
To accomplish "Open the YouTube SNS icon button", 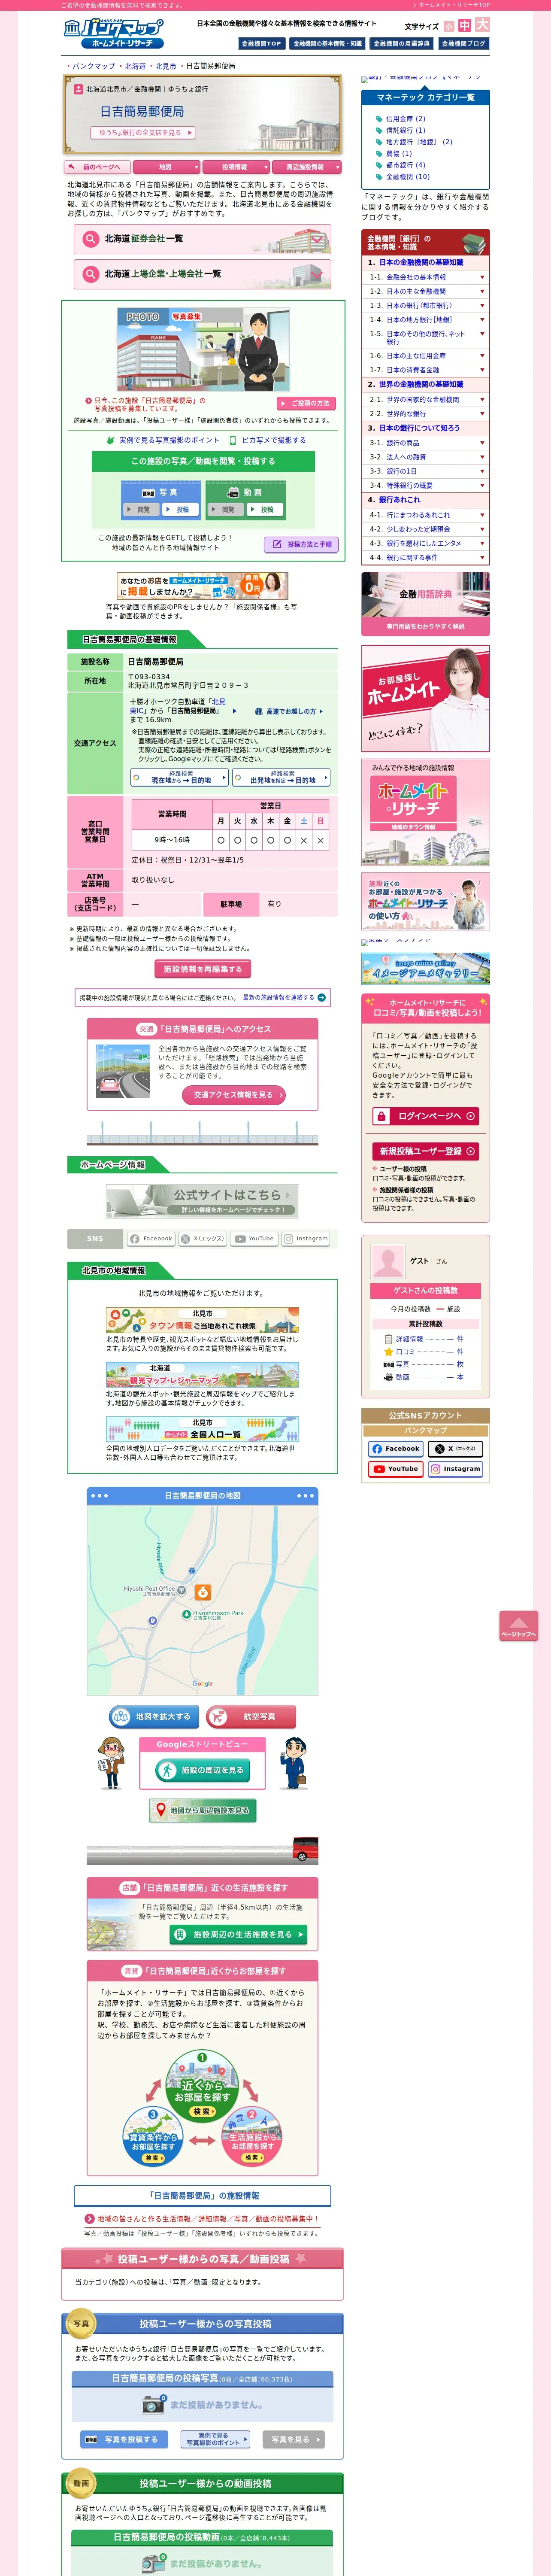I will coord(255,1238).
